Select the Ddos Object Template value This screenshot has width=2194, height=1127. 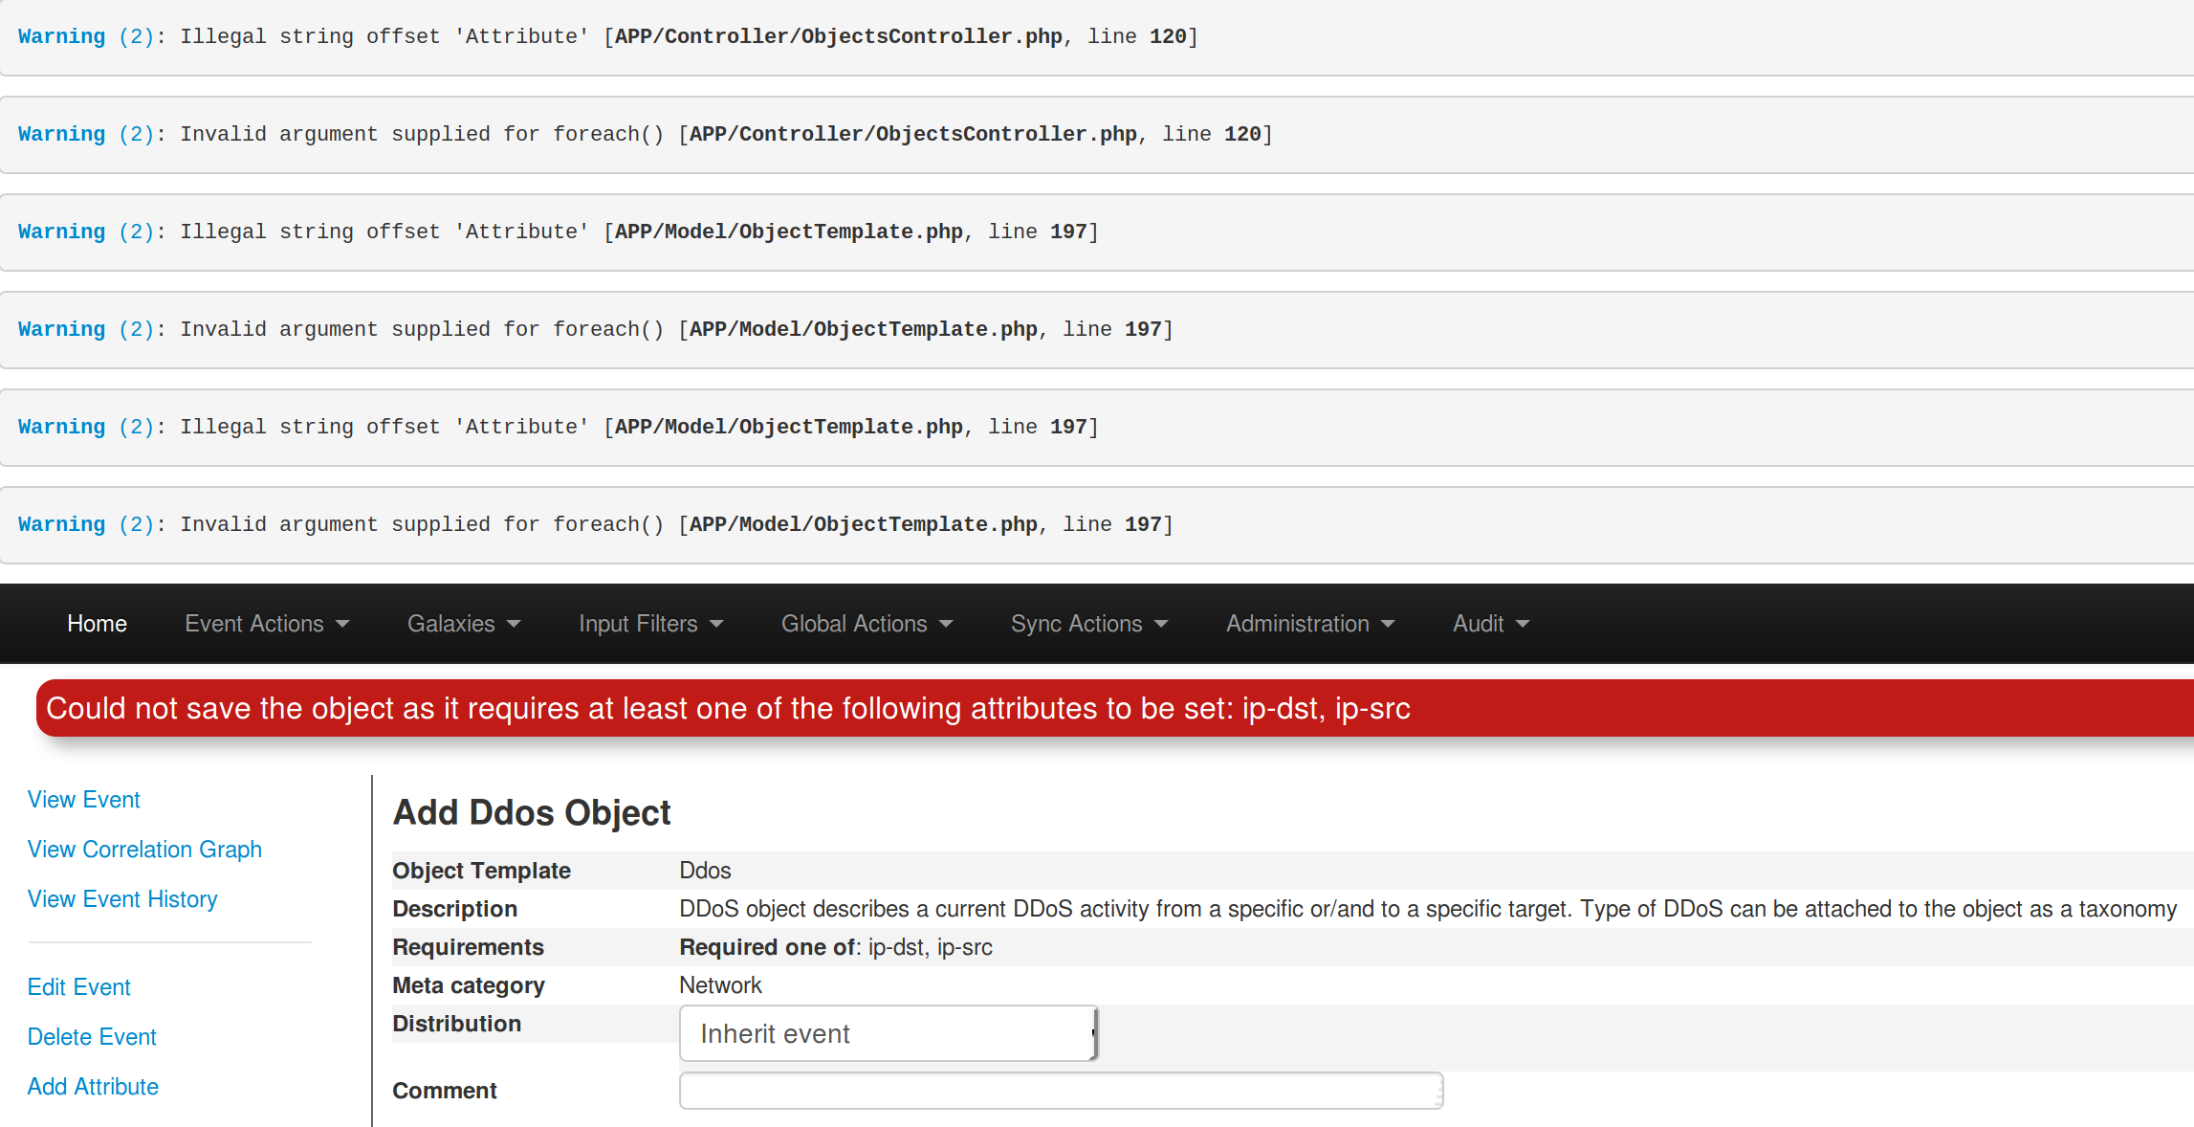click(705, 871)
